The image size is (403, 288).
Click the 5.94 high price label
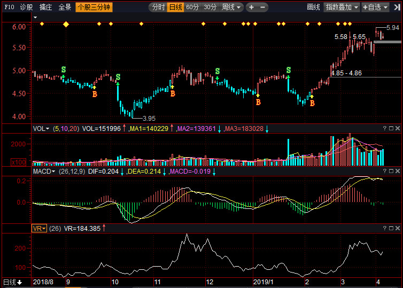[393, 28]
